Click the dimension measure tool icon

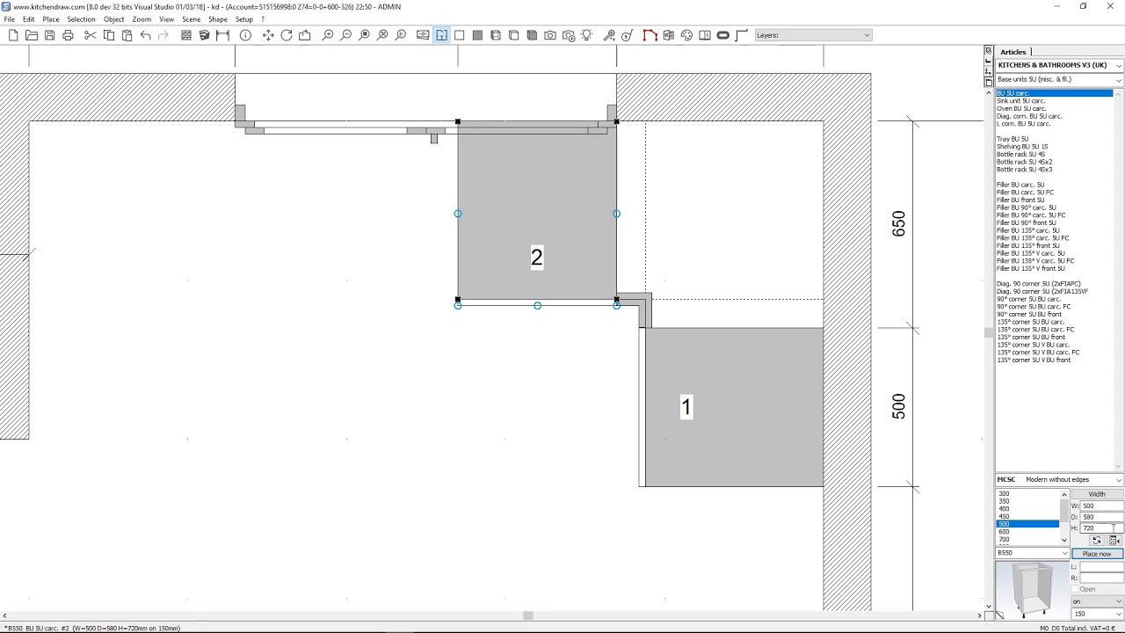pos(222,35)
